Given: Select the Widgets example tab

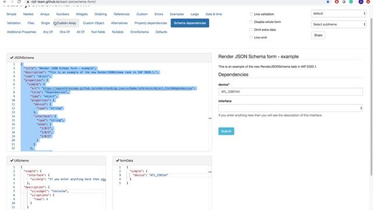Looking at the screenshot, I should pos(82,14).
